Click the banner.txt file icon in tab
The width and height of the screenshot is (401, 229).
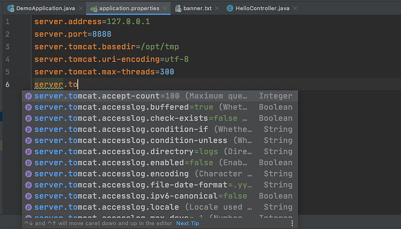coord(179,8)
